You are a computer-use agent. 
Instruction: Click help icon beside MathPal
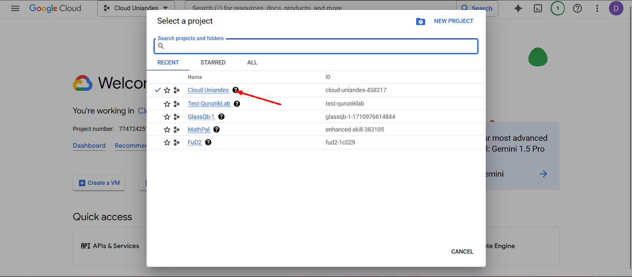tap(216, 129)
